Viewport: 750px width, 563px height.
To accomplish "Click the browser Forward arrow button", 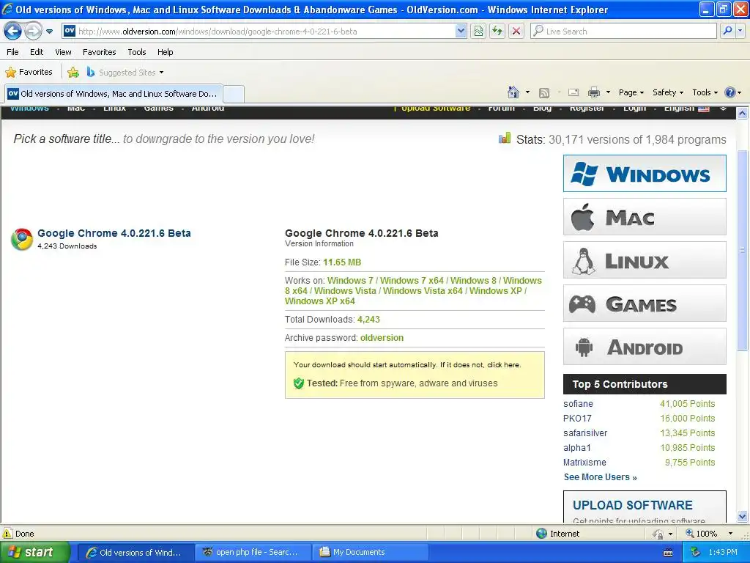I will 33,32.
